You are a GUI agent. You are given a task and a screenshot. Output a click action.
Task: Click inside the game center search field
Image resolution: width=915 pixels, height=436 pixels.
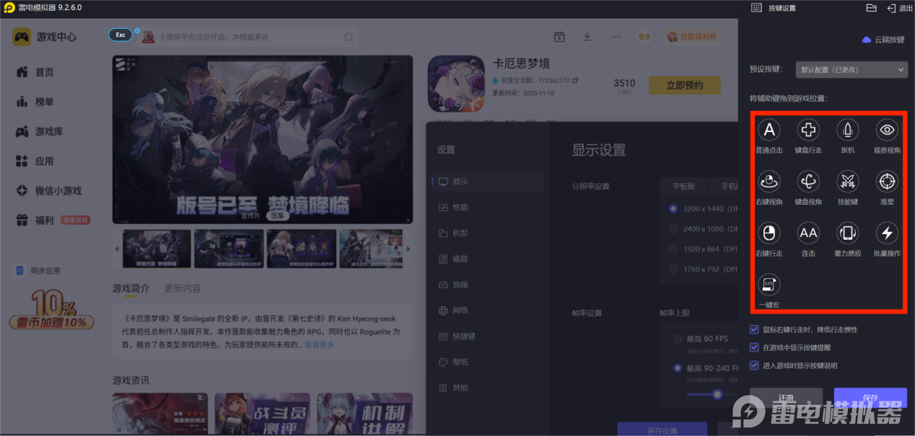[247, 37]
